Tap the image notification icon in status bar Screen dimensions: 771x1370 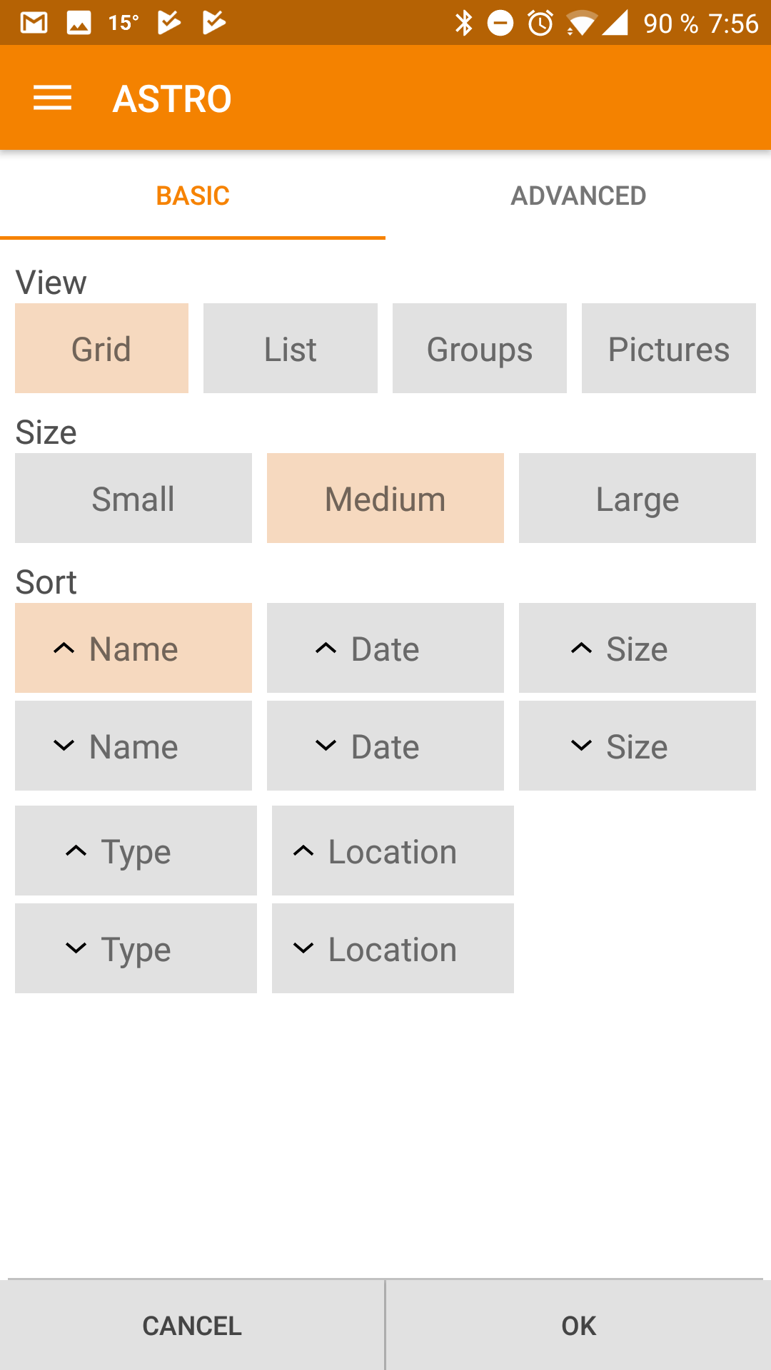79,23
